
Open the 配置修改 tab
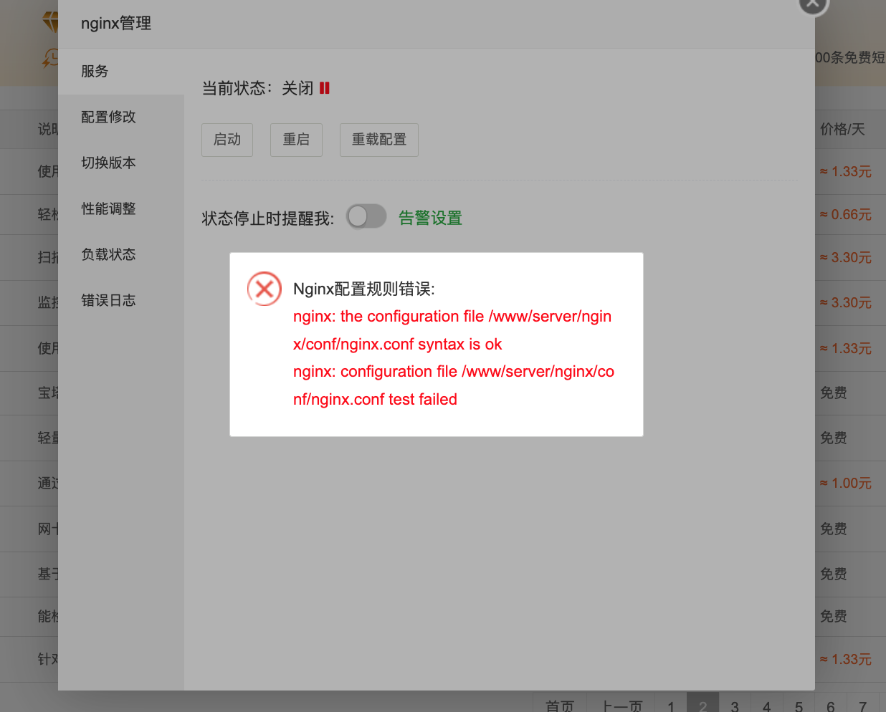click(121, 117)
